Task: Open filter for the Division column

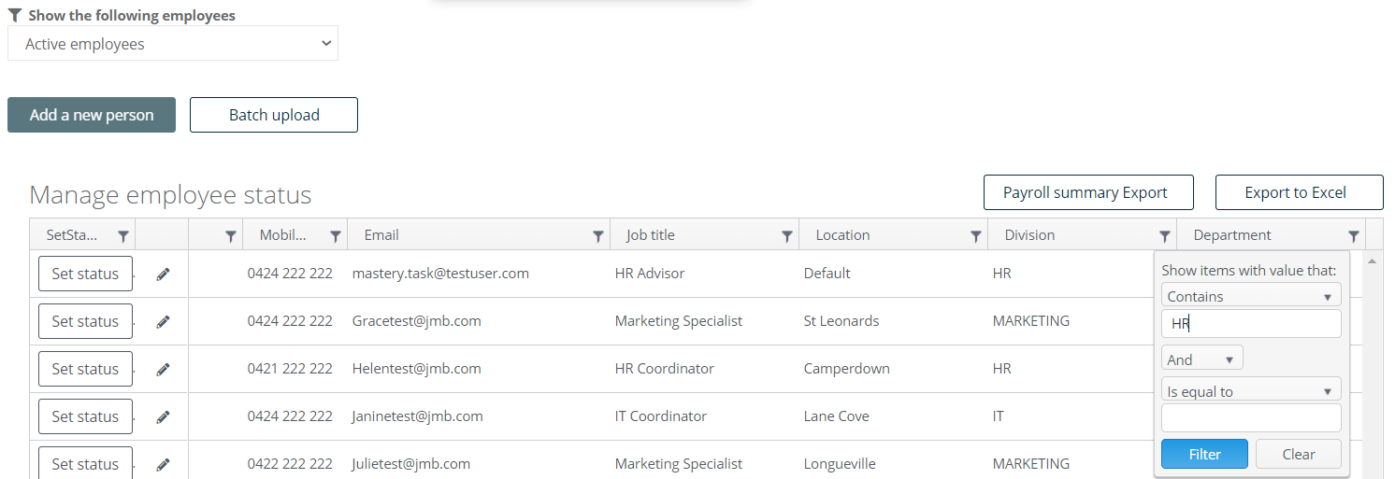Action: pyautogui.click(x=1165, y=236)
